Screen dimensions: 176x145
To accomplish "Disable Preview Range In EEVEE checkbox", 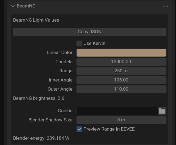I will pyautogui.click(x=79, y=129).
